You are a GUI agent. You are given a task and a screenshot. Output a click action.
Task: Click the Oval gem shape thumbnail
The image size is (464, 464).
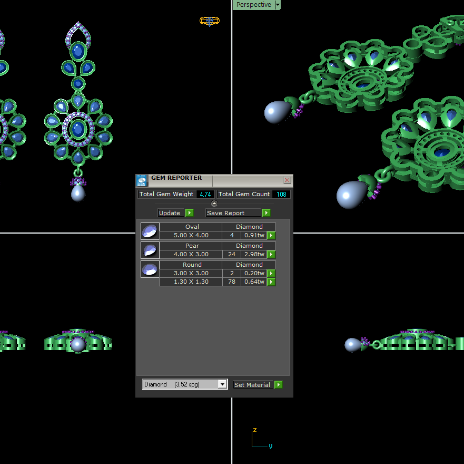click(150, 231)
